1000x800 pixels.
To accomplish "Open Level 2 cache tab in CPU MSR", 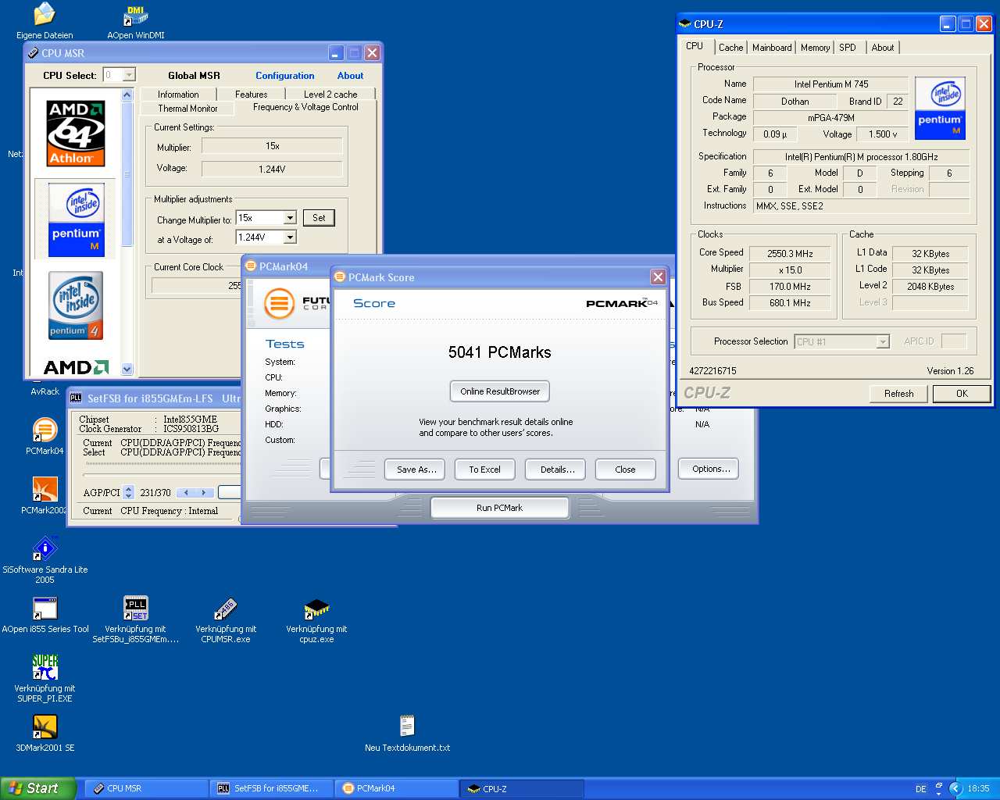I will [330, 95].
